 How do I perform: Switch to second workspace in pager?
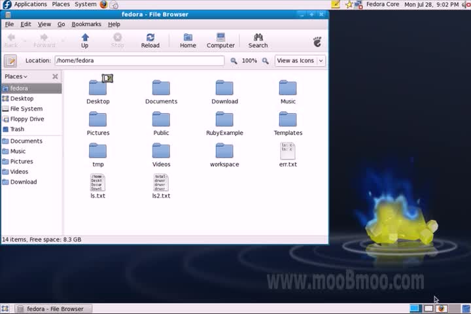point(428,309)
